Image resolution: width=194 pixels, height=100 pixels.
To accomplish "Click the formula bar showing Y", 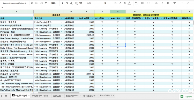I will coord(97,8).
